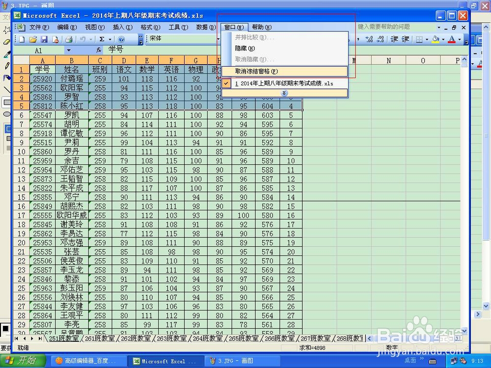Open the Name Box dropdown arrow
Viewport: 491px width, 368px height.
69,51
